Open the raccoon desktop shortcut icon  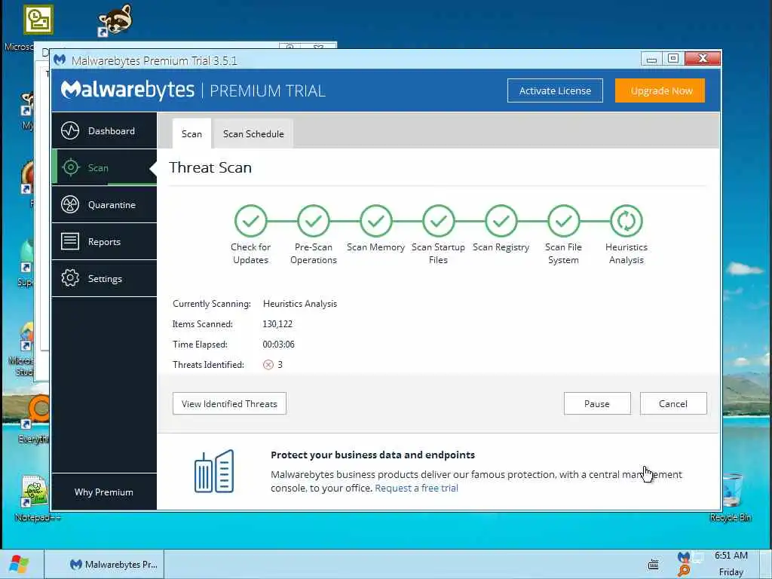click(x=115, y=20)
